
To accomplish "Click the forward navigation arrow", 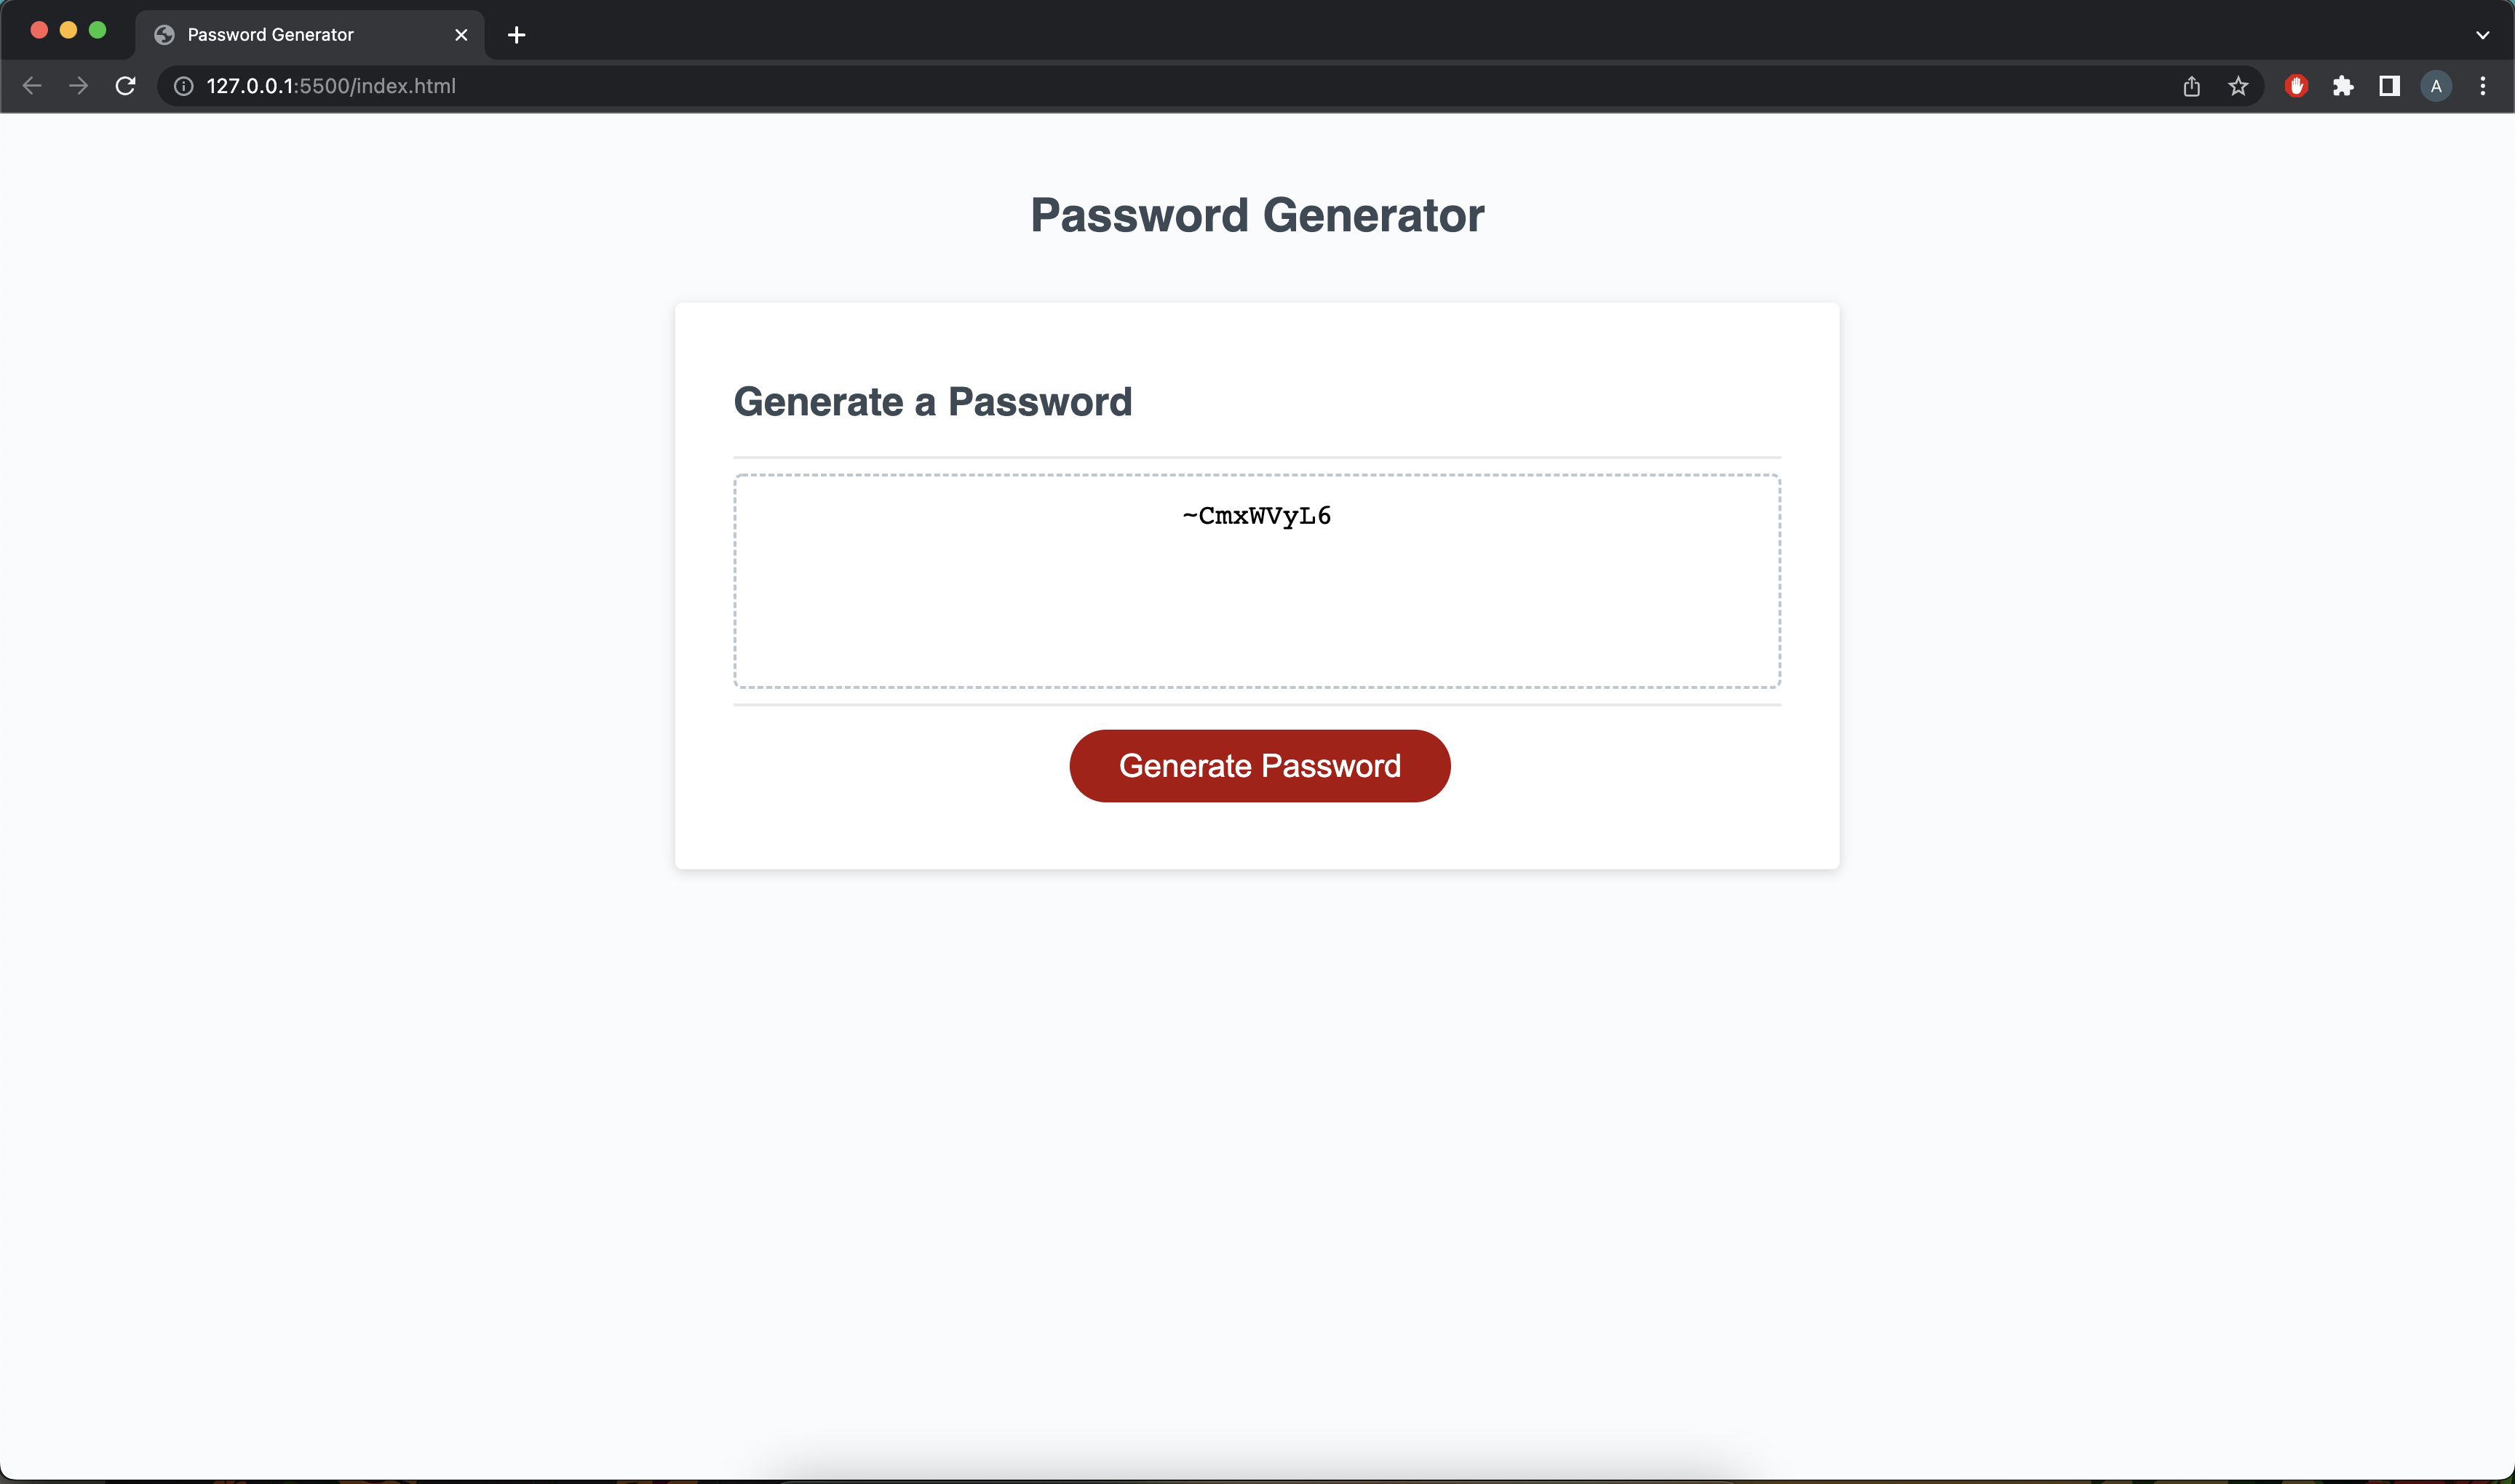I will (x=78, y=86).
